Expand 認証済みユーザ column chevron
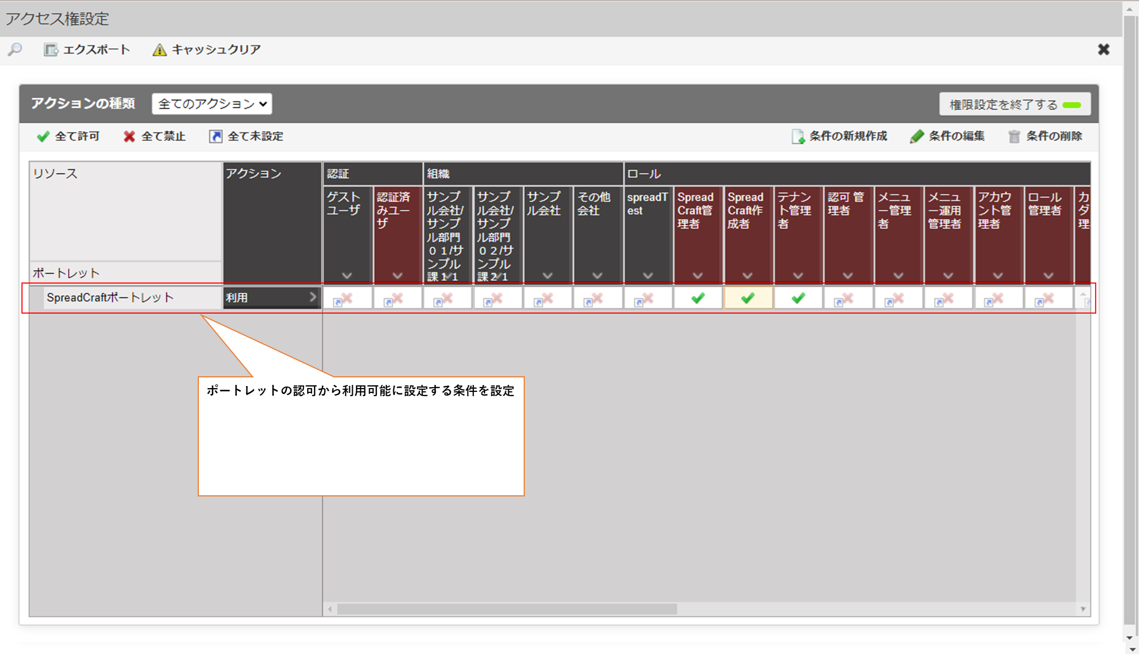1139x654 pixels. click(397, 276)
